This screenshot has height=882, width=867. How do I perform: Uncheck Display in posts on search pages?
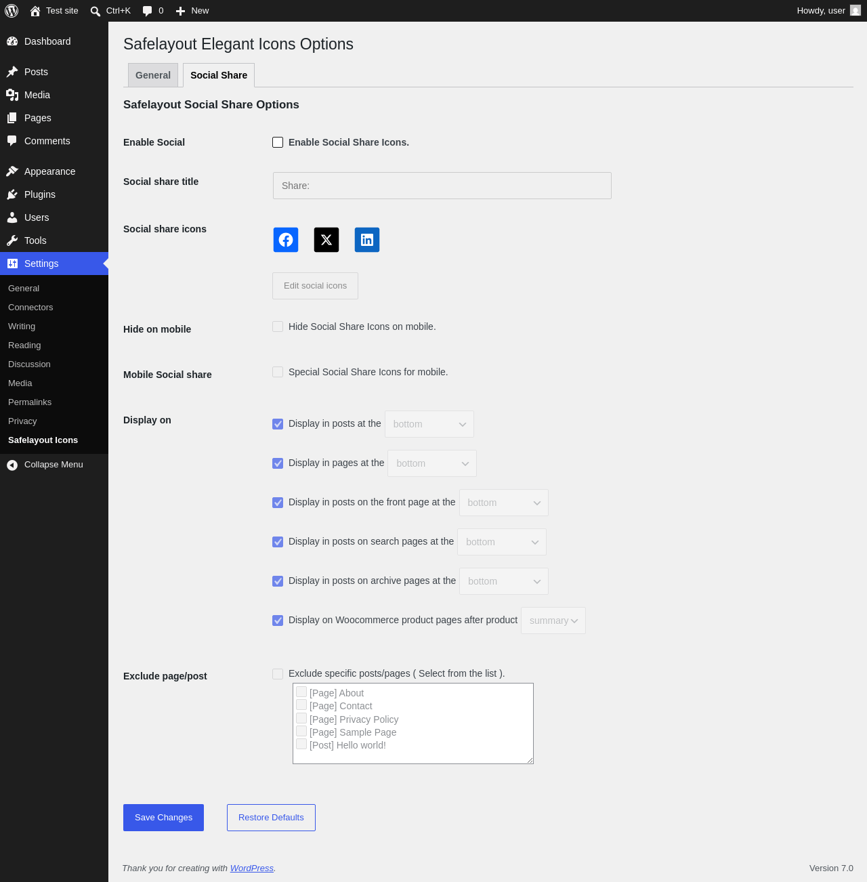tap(278, 542)
